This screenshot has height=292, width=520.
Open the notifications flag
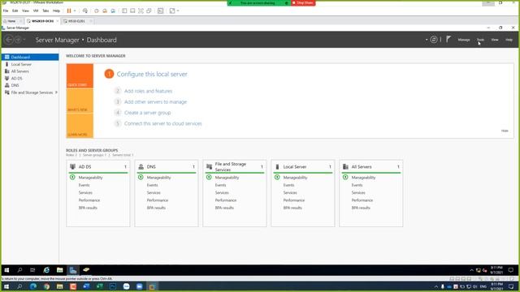(x=448, y=40)
